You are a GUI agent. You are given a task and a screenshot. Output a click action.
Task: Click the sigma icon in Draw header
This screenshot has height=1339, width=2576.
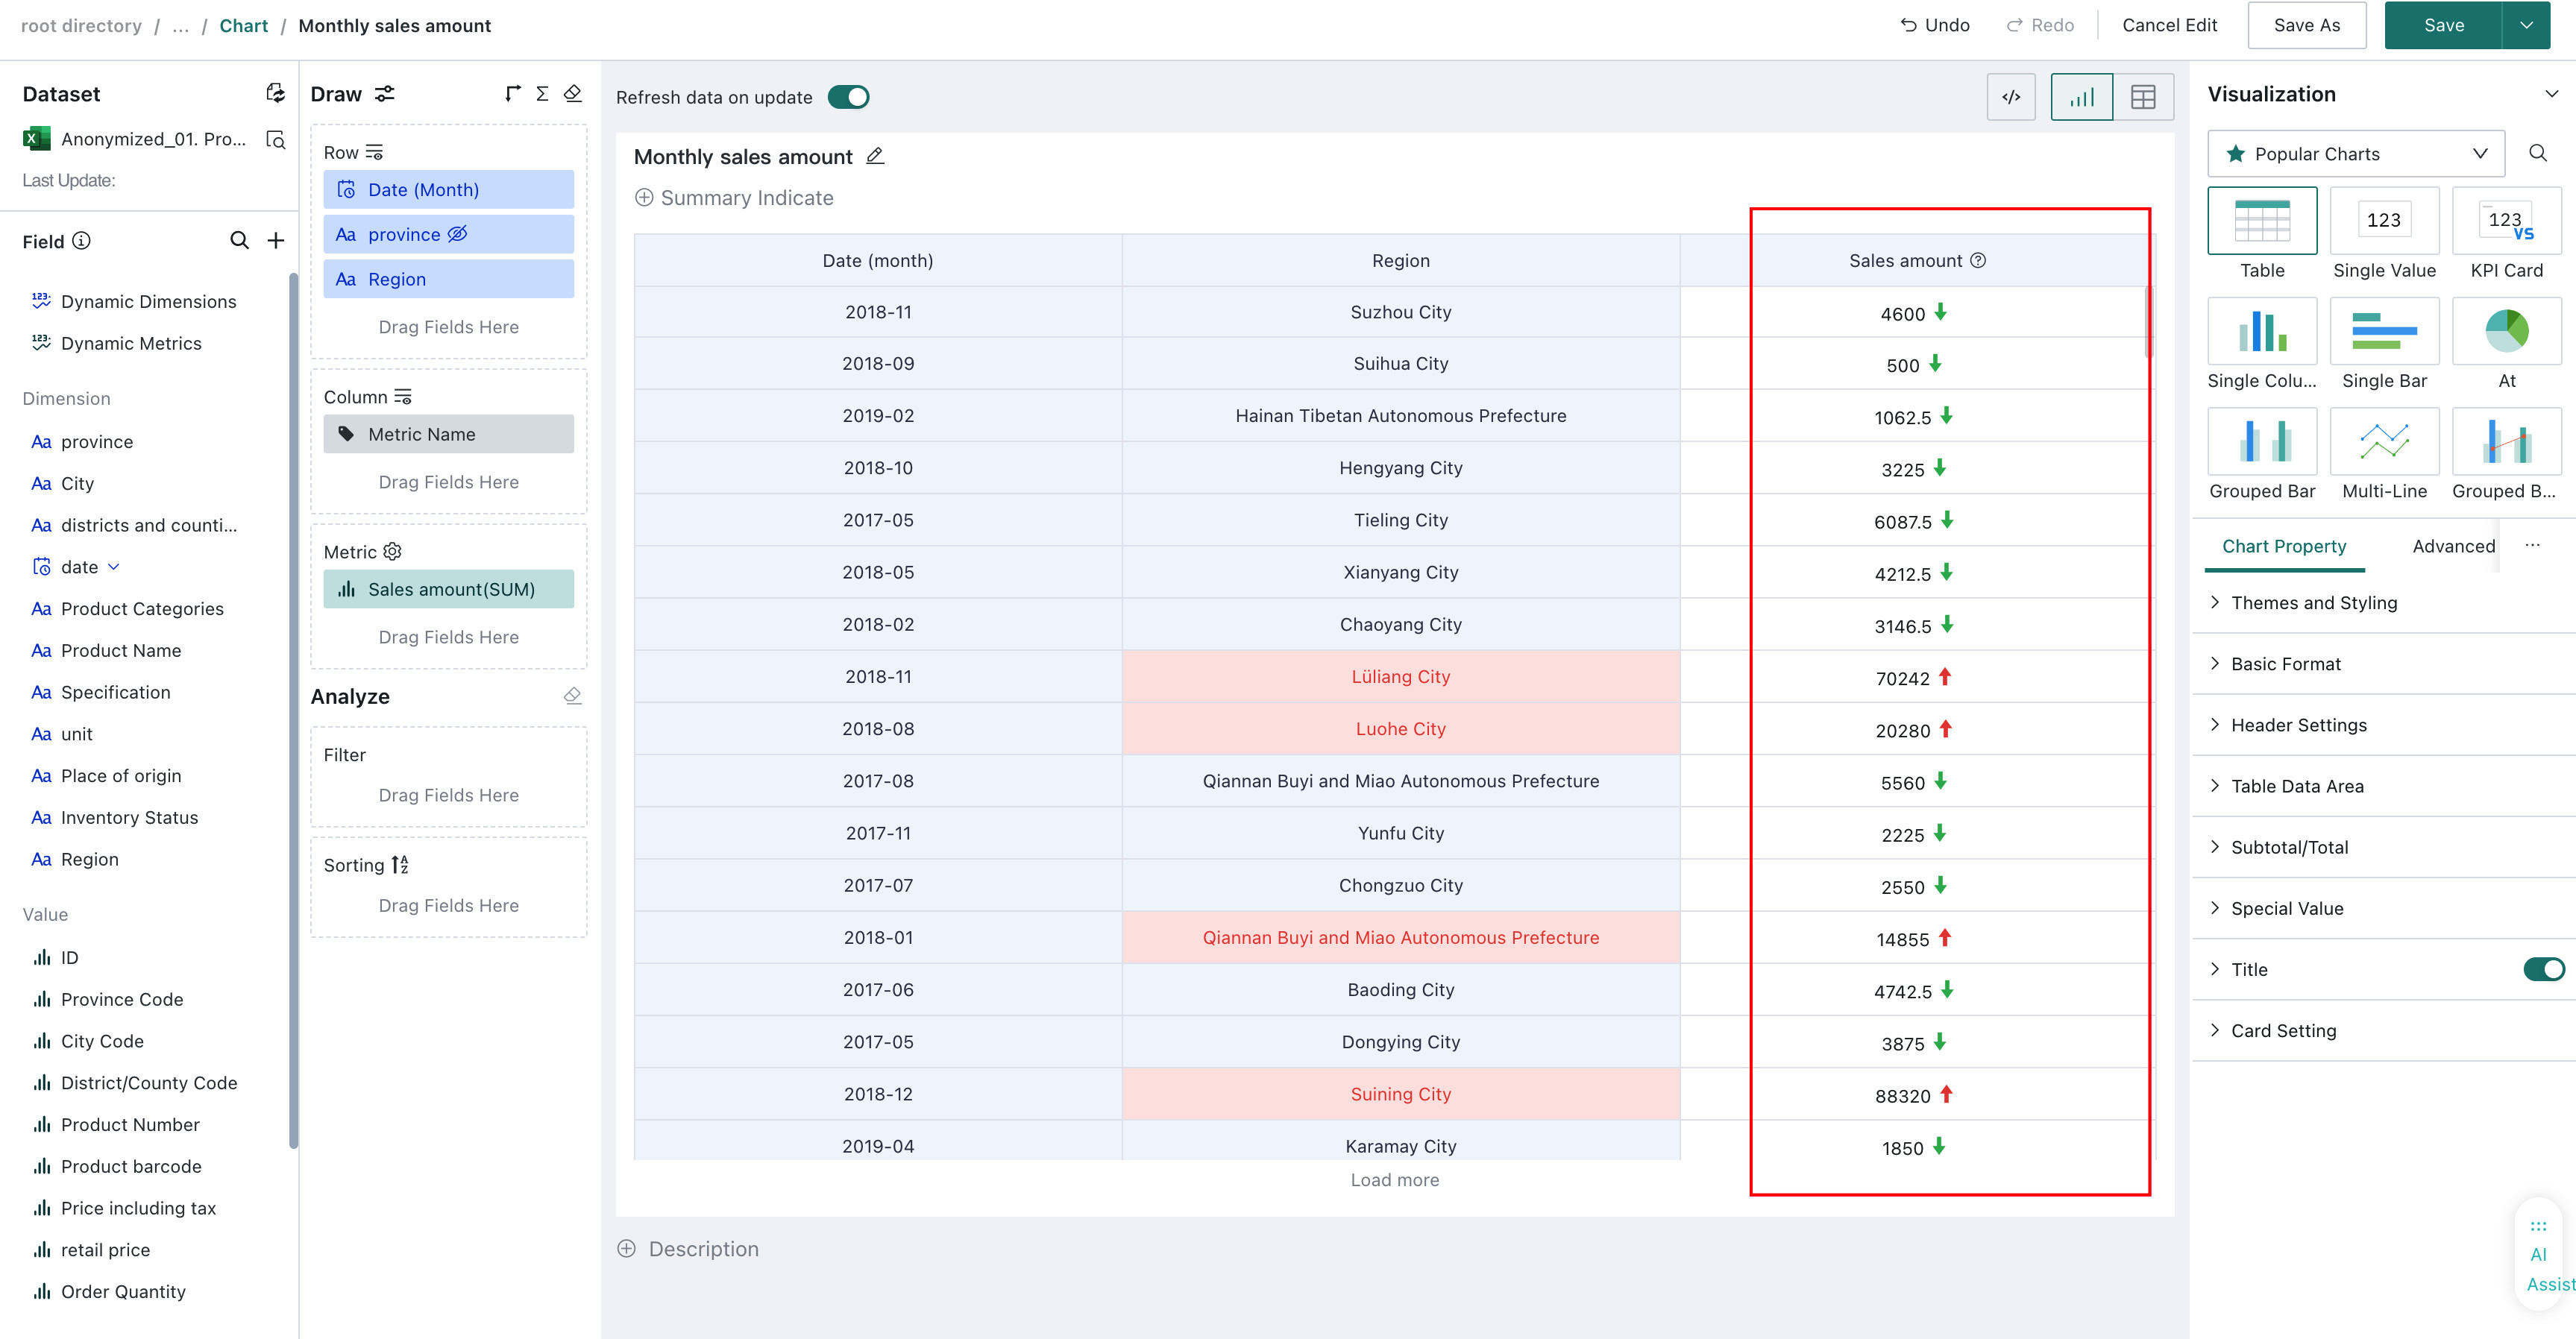pos(542,93)
